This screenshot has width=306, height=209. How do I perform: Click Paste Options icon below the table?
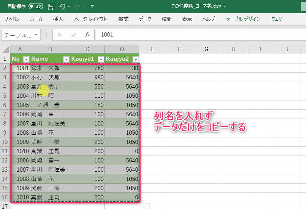point(145,206)
